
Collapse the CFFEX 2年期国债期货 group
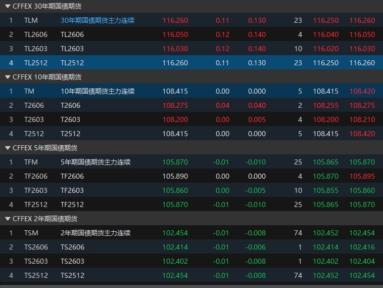coord(8,219)
